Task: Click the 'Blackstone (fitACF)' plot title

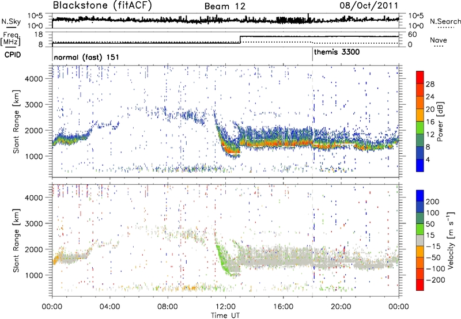Action: tap(103, 6)
